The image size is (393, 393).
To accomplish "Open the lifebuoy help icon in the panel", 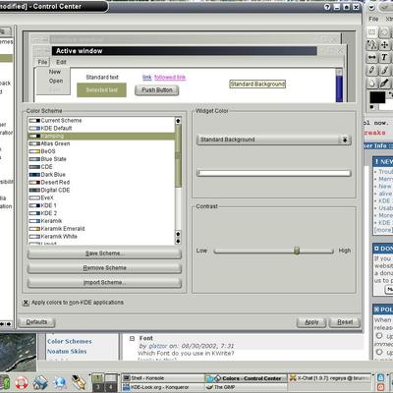I will (21, 382).
